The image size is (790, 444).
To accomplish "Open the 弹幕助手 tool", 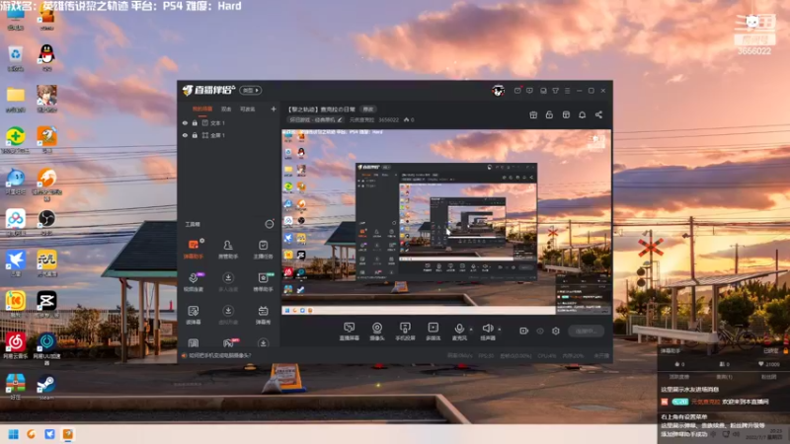I will 193,250.
